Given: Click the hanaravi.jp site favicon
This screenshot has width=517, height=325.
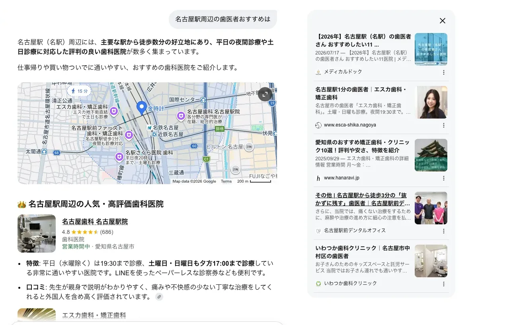Looking at the screenshot, I should 318,178.
